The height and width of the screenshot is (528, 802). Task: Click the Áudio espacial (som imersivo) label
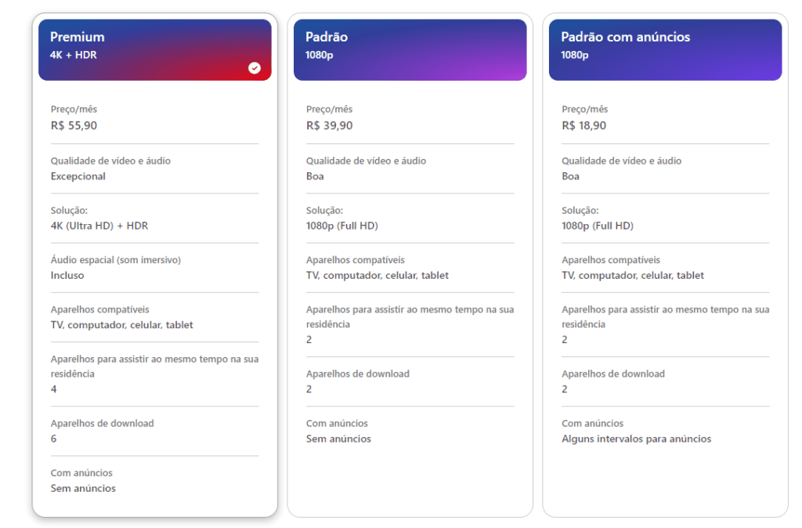116,260
